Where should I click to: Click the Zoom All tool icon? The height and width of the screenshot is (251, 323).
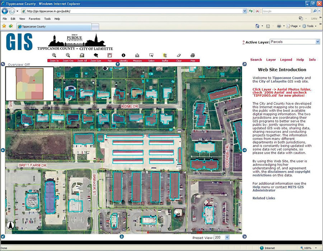coord(82,55)
